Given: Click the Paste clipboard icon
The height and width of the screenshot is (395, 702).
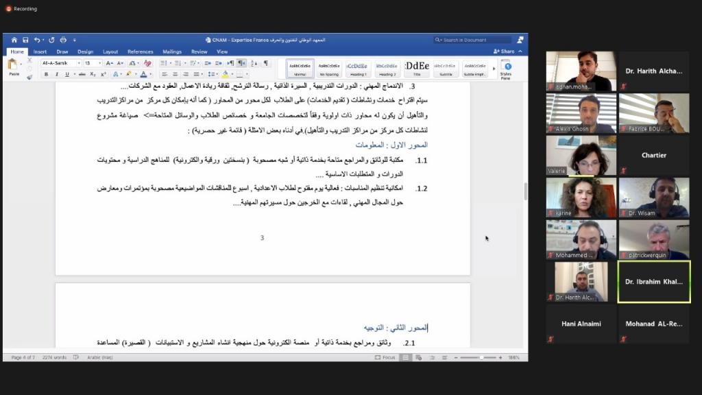Looking at the screenshot, I should 13,65.
